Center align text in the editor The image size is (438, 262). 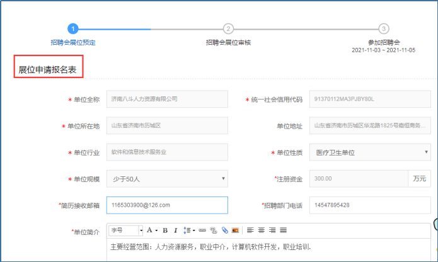(x=261, y=230)
